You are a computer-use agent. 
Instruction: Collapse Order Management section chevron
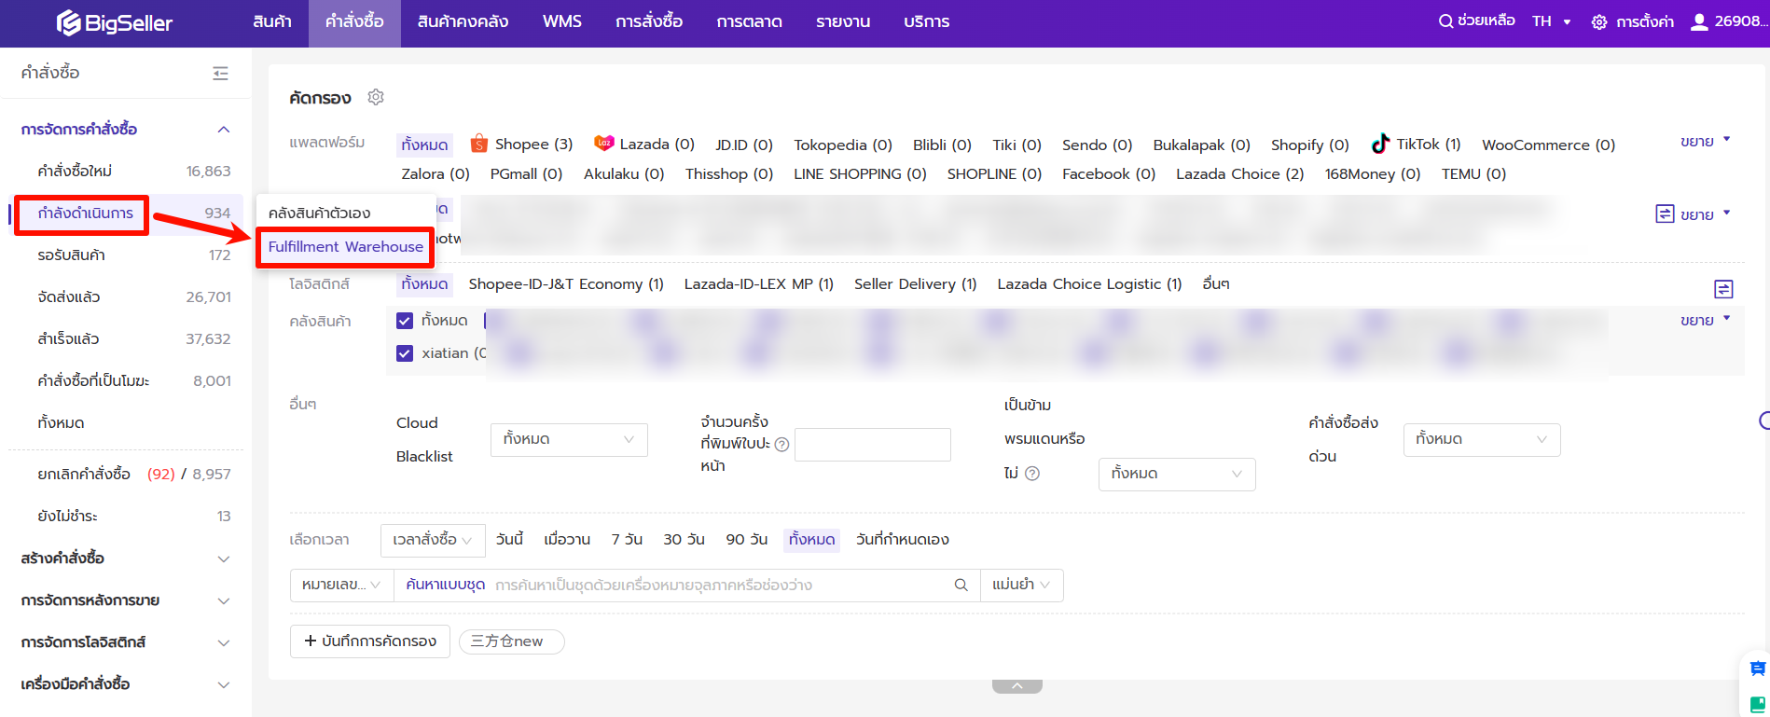pos(224,130)
